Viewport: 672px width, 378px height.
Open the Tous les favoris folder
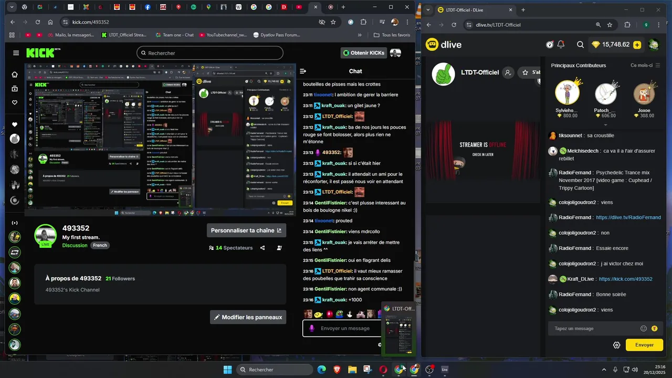point(392,35)
